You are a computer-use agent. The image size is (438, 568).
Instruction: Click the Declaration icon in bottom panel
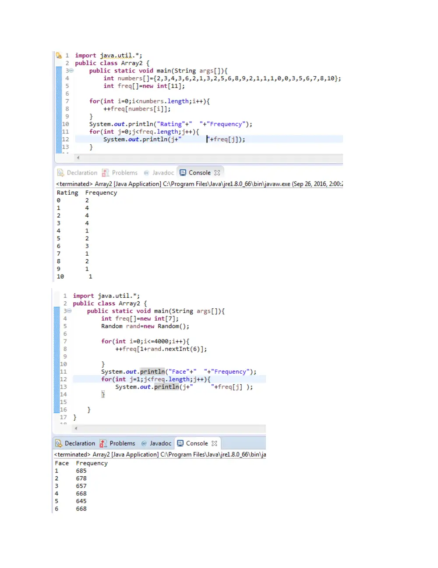pyautogui.click(x=58, y=443)
